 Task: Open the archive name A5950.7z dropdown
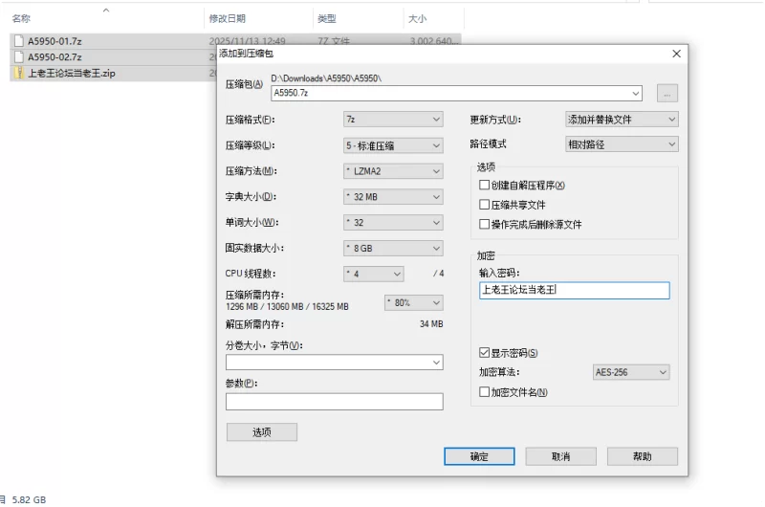point(635,93)
